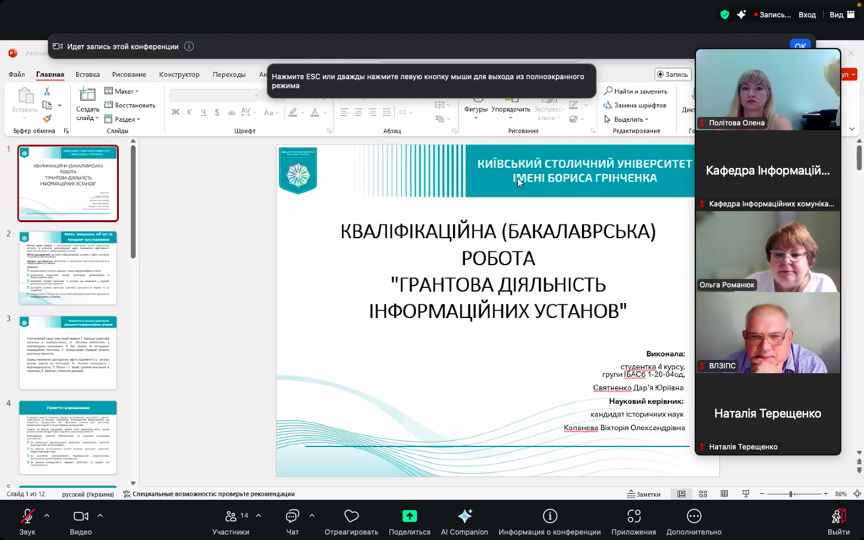Adjust the zoom slider in status bar
The height and width of the screenshot is (540, 864).
coord(792,494)
